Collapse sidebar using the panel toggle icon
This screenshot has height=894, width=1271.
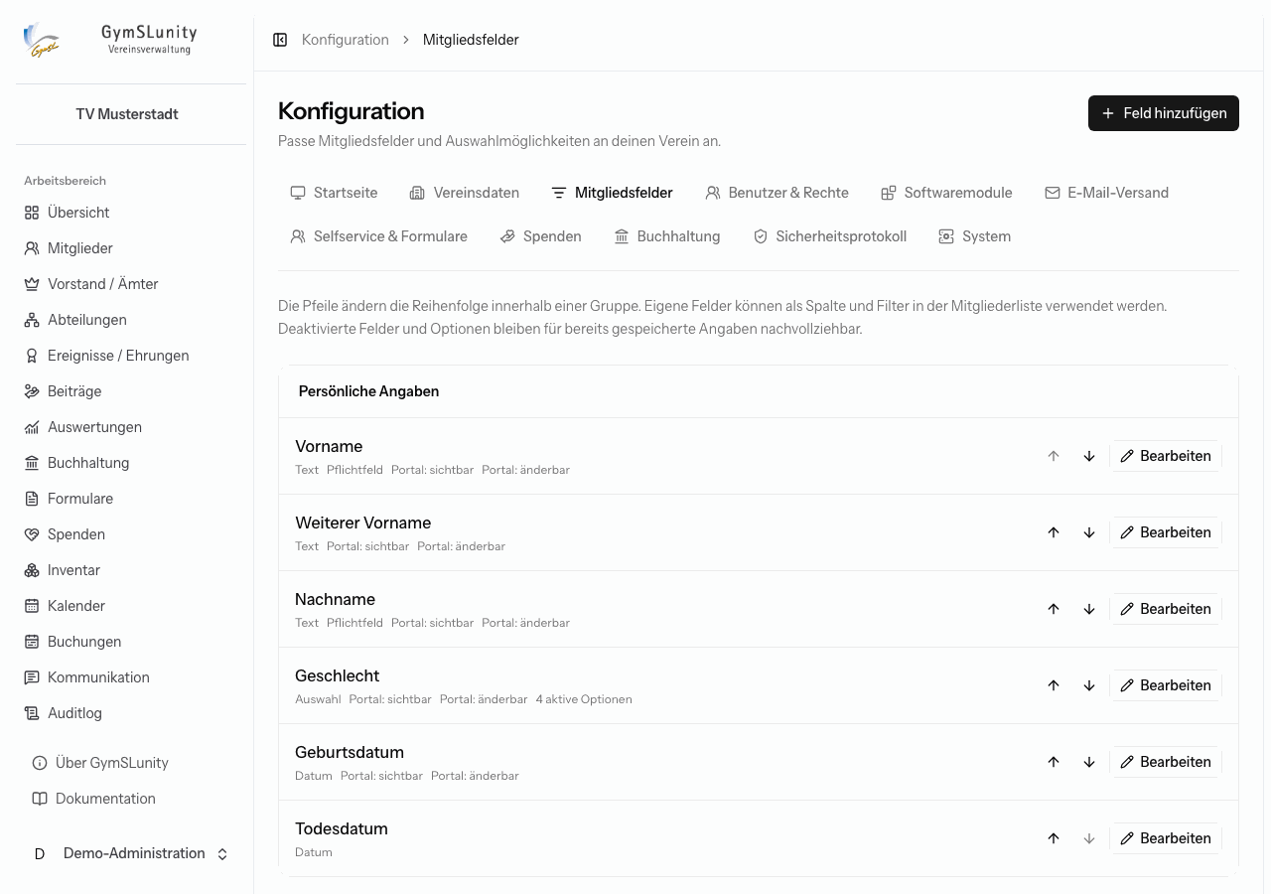click(280, 40)
